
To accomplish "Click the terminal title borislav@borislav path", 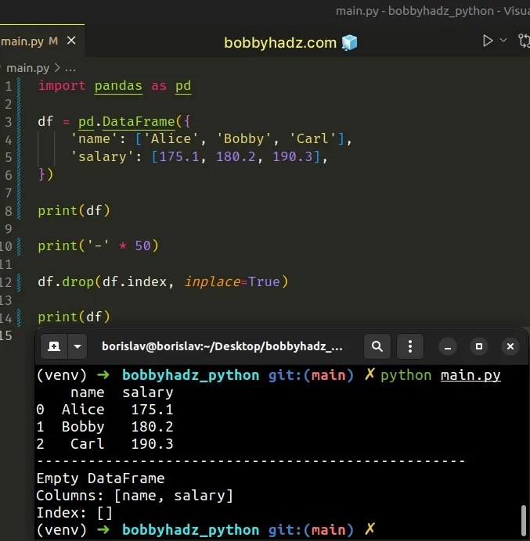I will [x=222, y=346].
